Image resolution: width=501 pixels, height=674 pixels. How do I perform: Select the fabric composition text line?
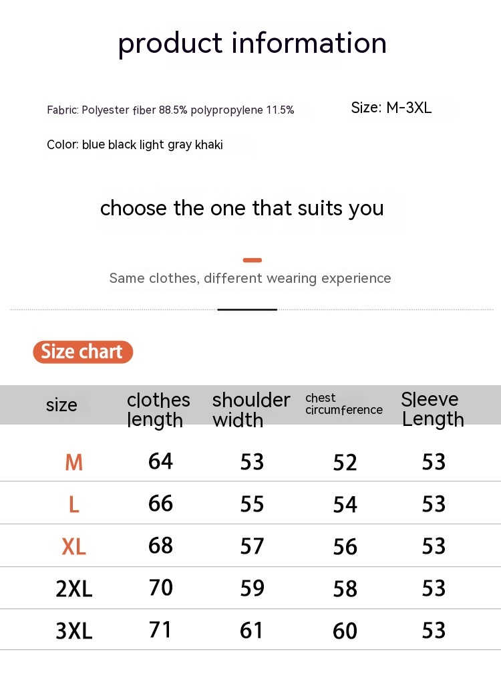point(170,110)
